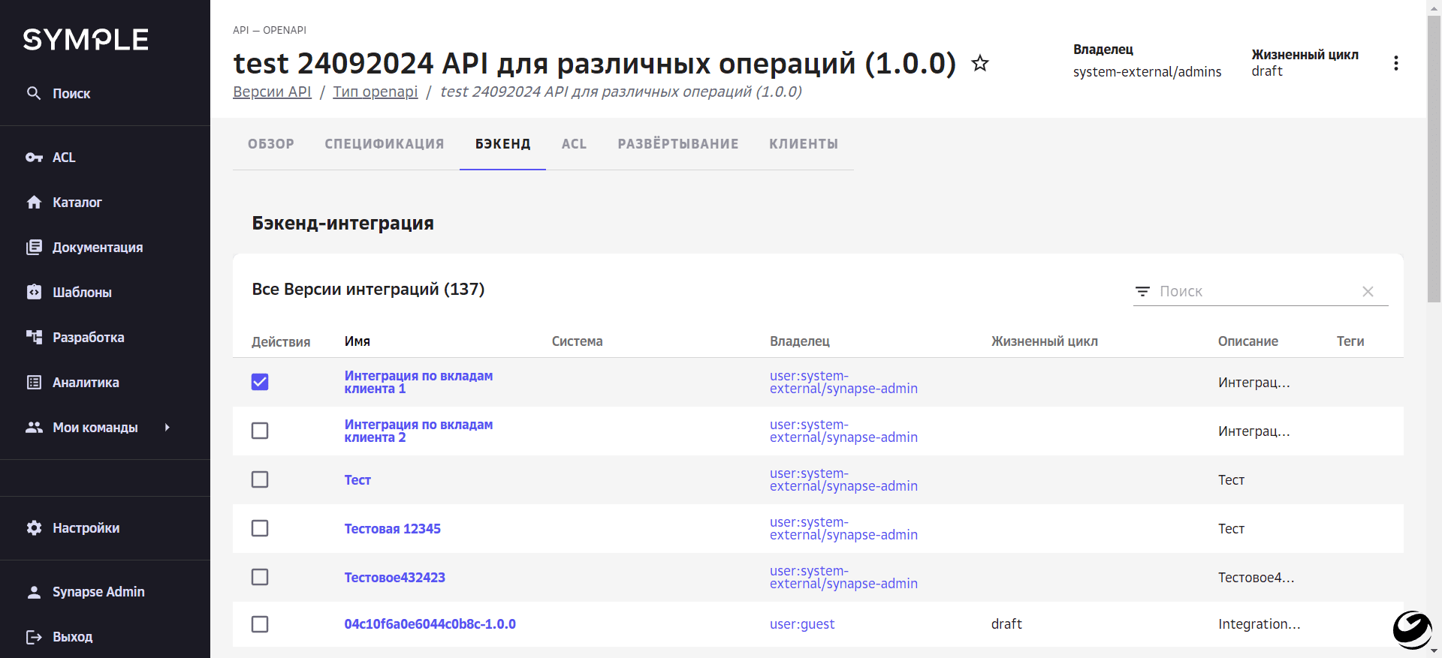Click draft lifecycle cell in last row
The height and width of the screenshot is (658, 1442).
point(1006,624)
